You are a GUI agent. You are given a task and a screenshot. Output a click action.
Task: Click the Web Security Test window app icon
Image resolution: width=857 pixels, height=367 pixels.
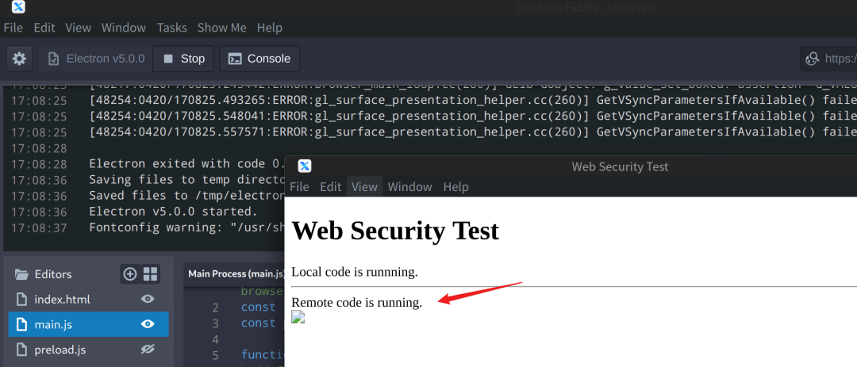[305, 166]
